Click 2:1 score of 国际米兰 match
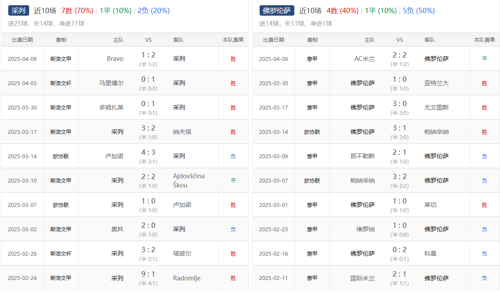This screenshot has width=500, height=293. [x=400, y=274]
